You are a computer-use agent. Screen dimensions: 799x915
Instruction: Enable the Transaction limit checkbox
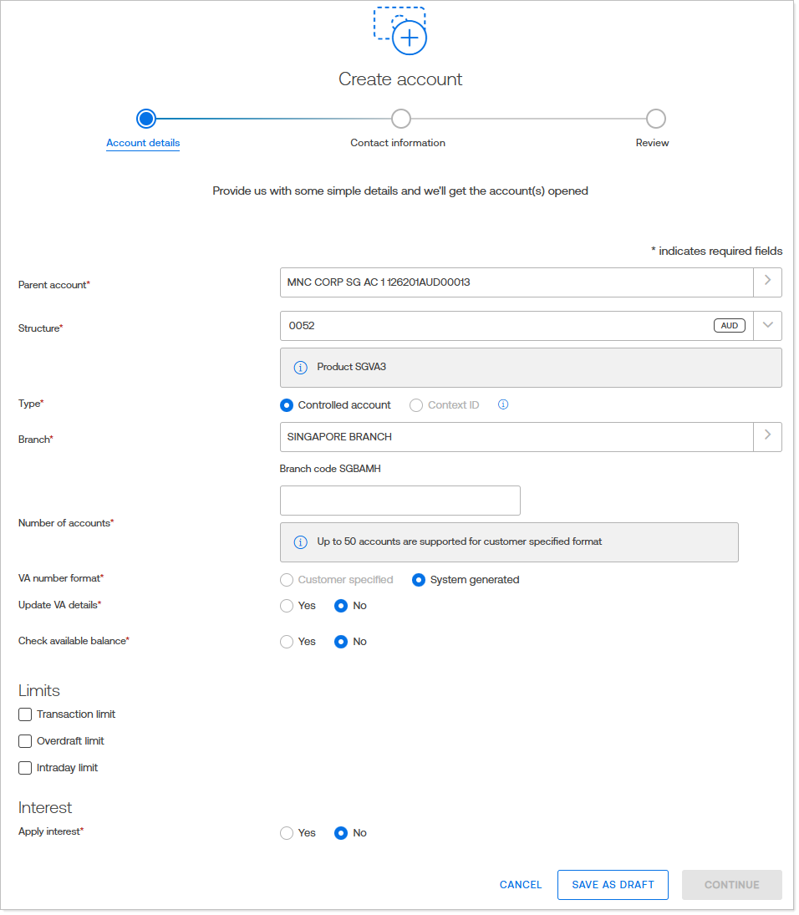click(x=25, y=714)
